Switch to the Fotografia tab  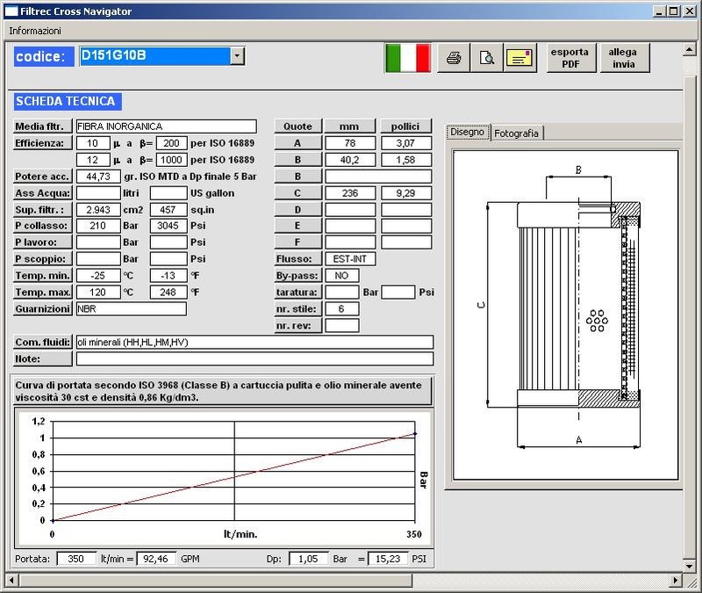(517, 133)
